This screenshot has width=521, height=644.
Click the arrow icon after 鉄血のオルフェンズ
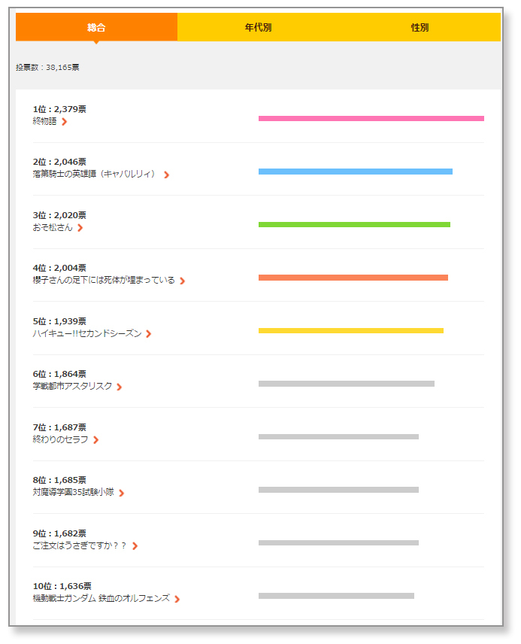pos(177,600)
